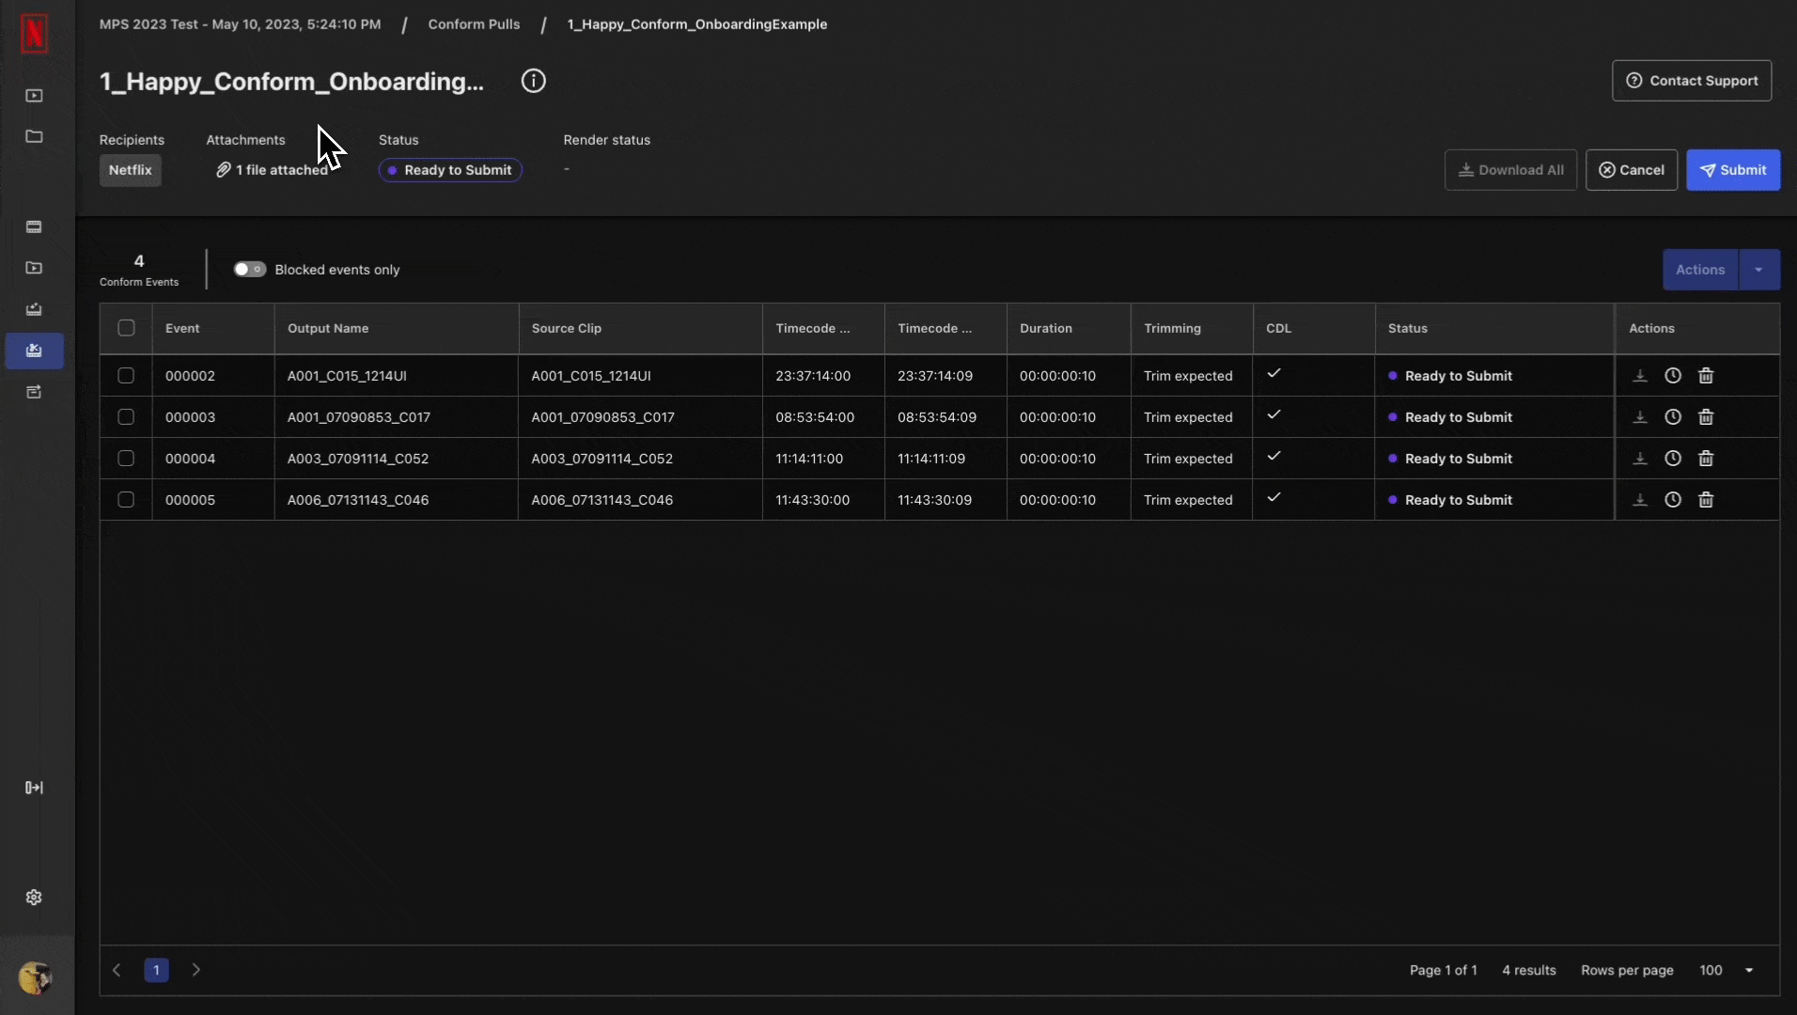Open the Rows per page dropdown
Screen dimensions: 1797x1015
[1727, 970]
